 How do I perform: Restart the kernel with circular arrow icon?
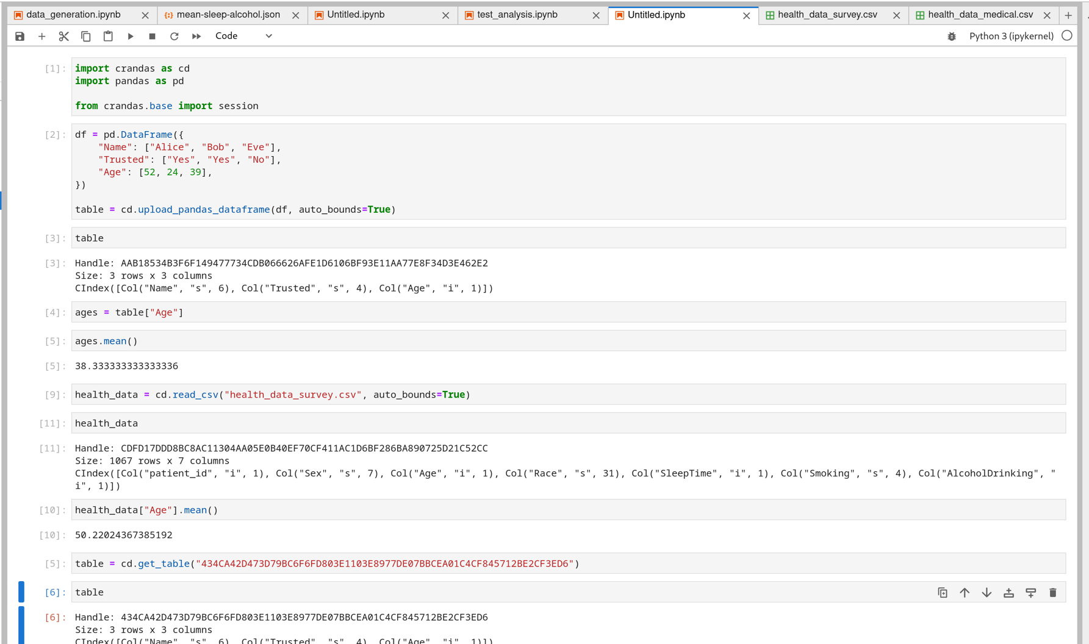click(x=174, y=36)
